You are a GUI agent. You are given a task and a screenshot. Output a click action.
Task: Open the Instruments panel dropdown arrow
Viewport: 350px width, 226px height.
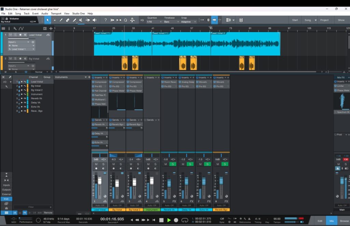[86, 77]
